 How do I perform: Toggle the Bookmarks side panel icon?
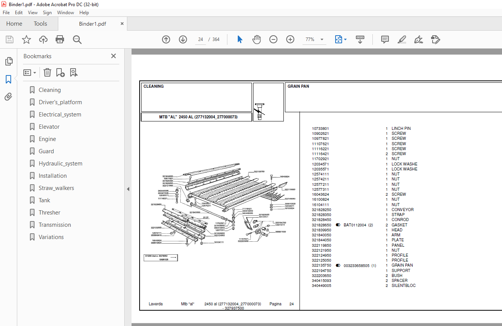[x=8, y=79]
